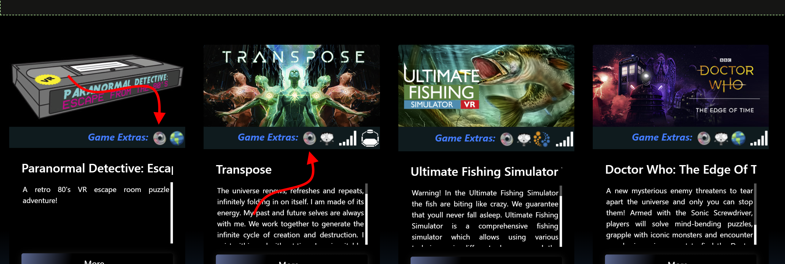This screenshot has width=785, height=264.
Task: Click the signal bars icon under Doctor Who
Action: click(x=759, y=138)
